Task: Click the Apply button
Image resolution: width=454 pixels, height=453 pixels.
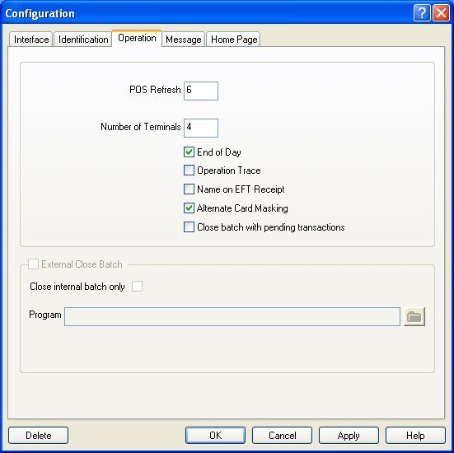Action: click(349, 436)
